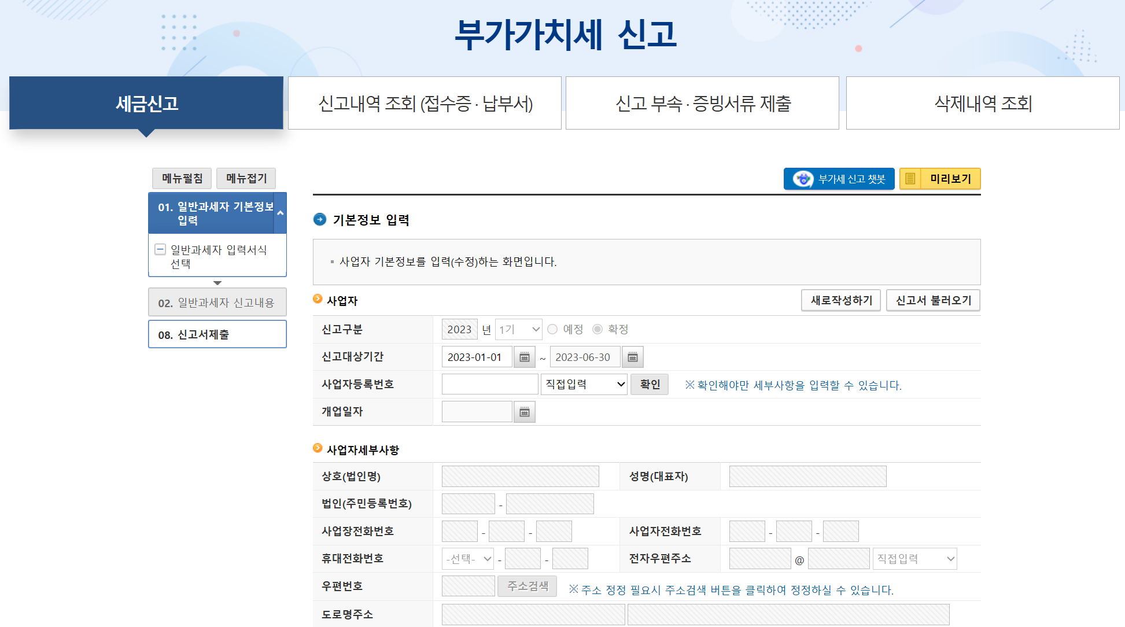Select 08. 신고서제출 menu item

(217, 334)
